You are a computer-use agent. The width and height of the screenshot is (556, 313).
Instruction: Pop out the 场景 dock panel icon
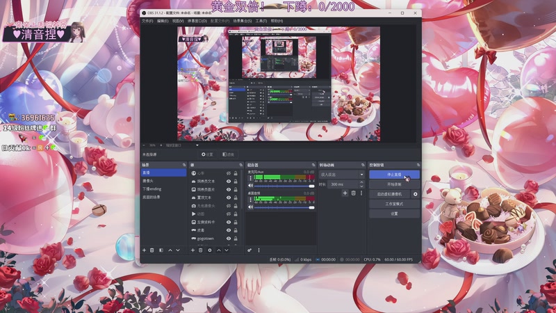(x=184, y=165)
